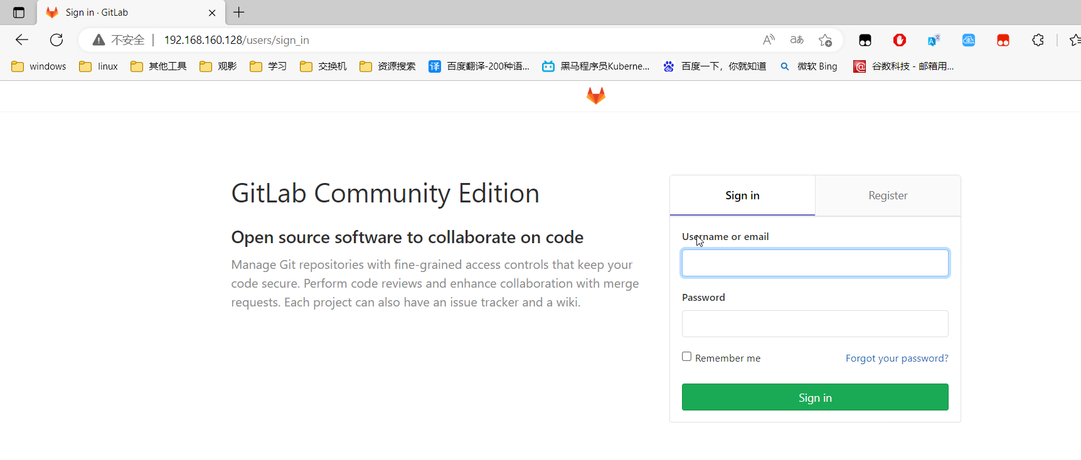The image size is (1081, 460).
Task: Open the blue cloud extension icon
Action: (x=969, y=40)
